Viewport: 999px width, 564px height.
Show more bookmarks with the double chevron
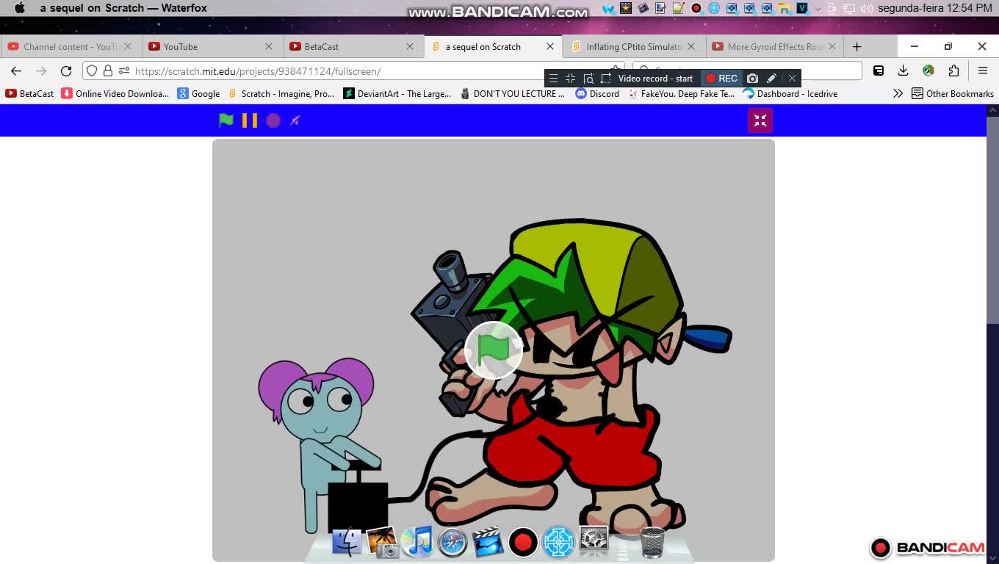(898, 93)
